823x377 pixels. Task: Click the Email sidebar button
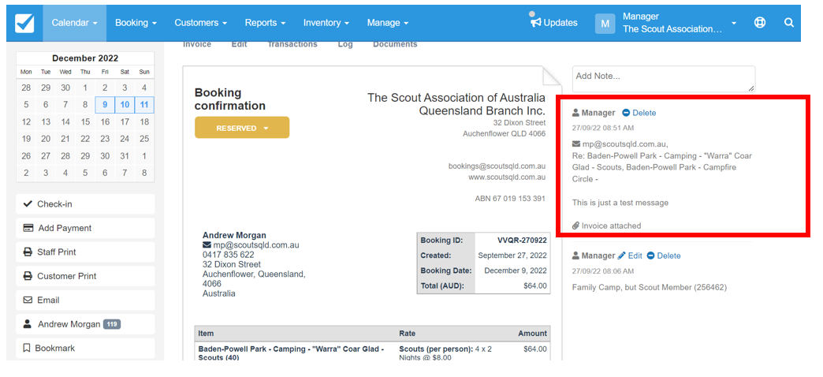tap(85, 300)
